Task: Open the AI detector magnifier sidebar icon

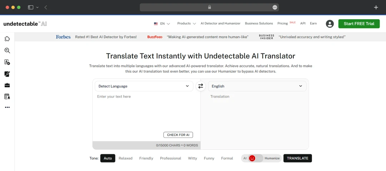Action: point(7,50)
